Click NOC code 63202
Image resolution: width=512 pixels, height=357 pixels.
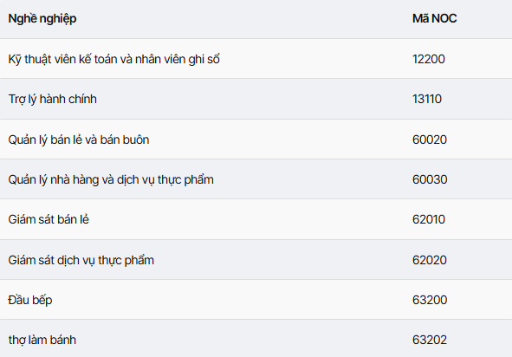430,340
